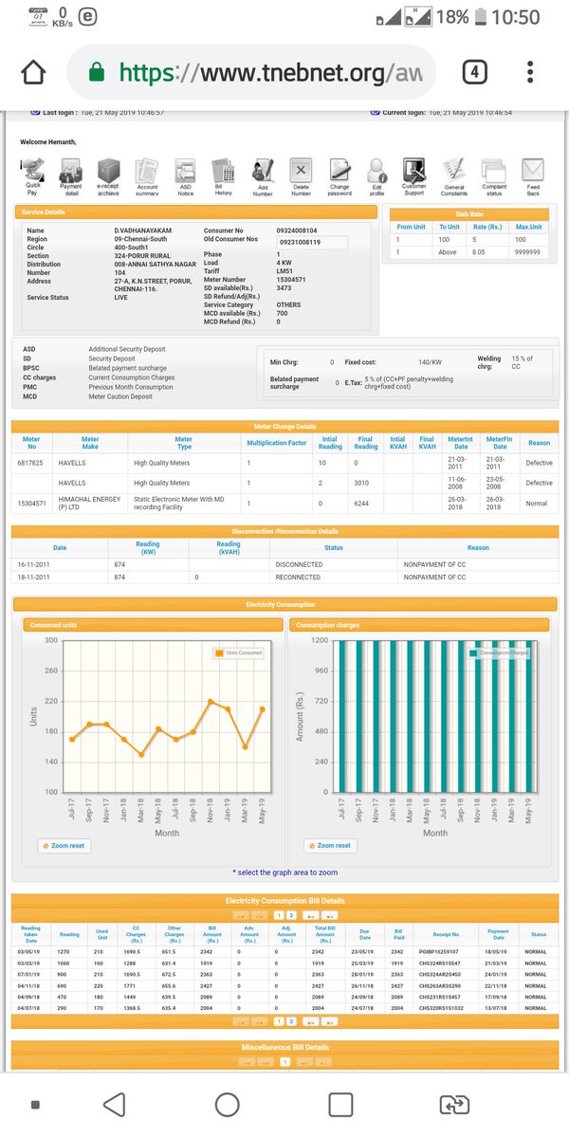The image size is (569, 1138).
Task: Click the Meter Change Details header
Action: [284, 427]
